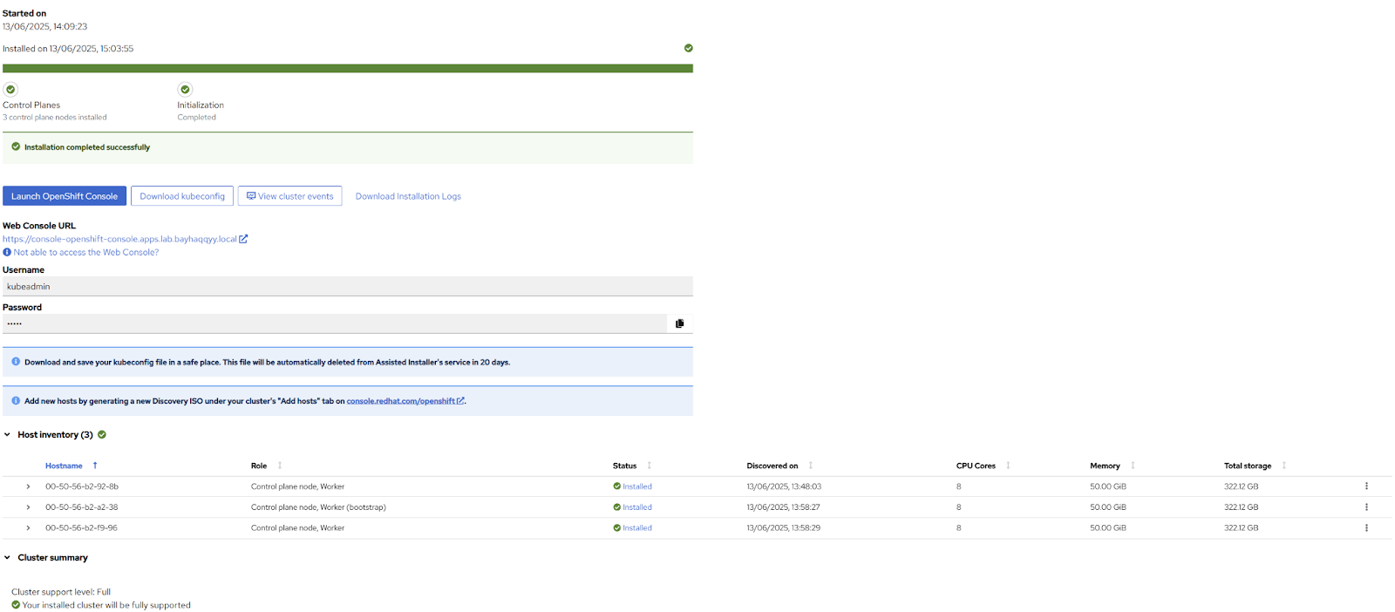
Task: Open Installed status for host 00-50-56-b2-a2-38
Action: click(637, 507)
